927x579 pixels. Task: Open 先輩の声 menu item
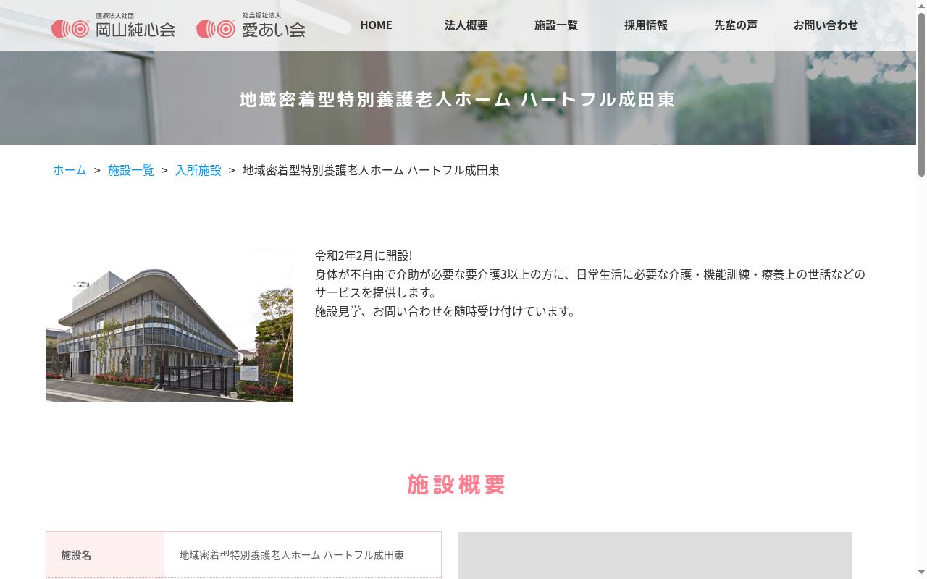tap(736, 25)
